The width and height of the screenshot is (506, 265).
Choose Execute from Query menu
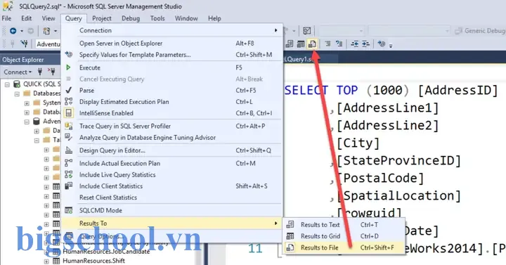[173, 67]
